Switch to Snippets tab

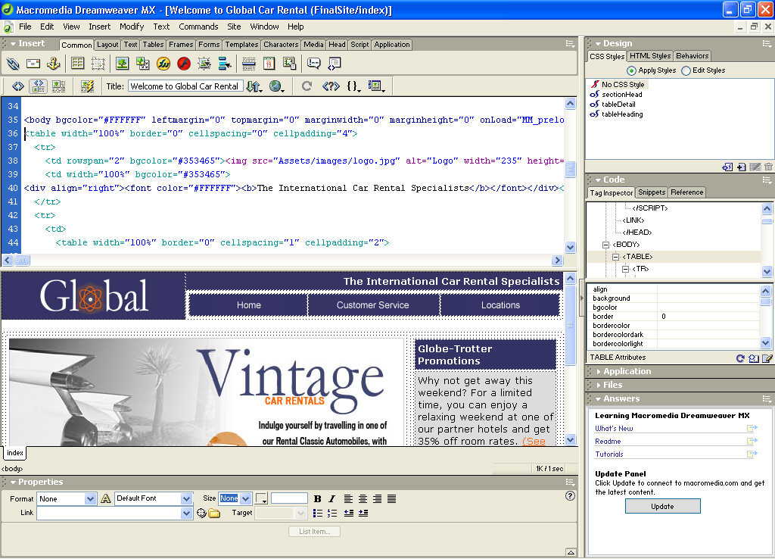point(652,192)
